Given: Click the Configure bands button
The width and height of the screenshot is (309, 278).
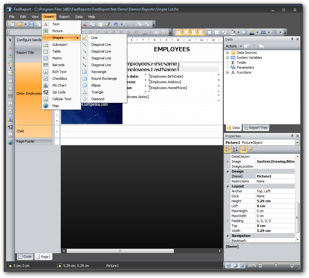Looking at the screenshot, I should (29, 40).
